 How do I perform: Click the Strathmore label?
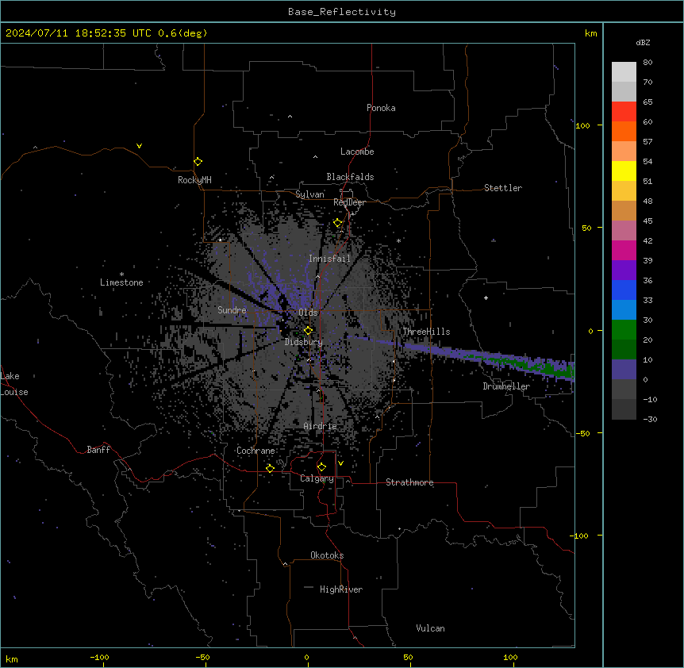point(409,482)
